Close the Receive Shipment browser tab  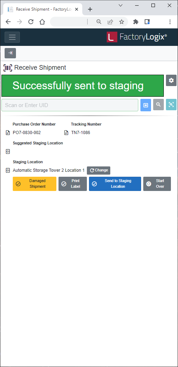pos(77,9)
